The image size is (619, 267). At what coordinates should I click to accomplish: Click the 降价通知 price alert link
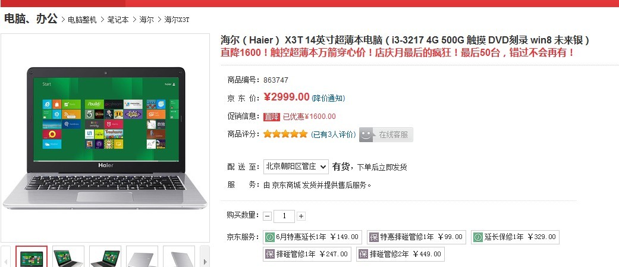pyautogui.click(x=328, y=98)
